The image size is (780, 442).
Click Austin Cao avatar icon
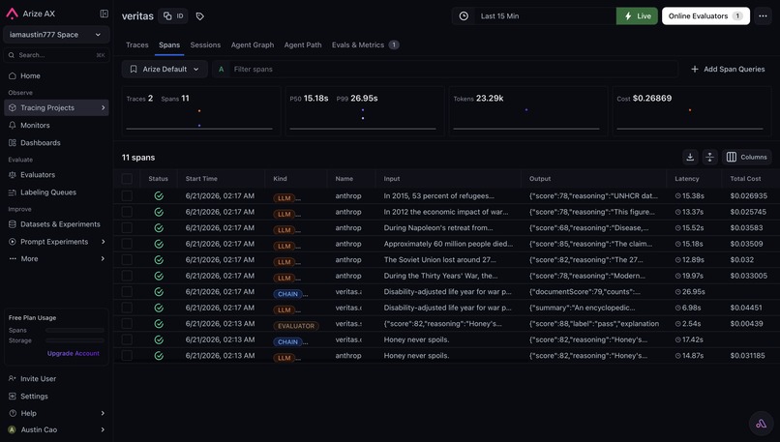point(12,429)
